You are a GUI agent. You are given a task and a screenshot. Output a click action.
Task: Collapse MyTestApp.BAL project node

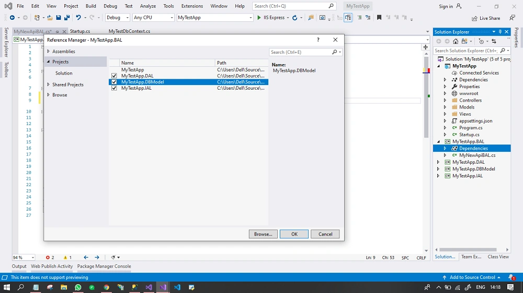438,141
